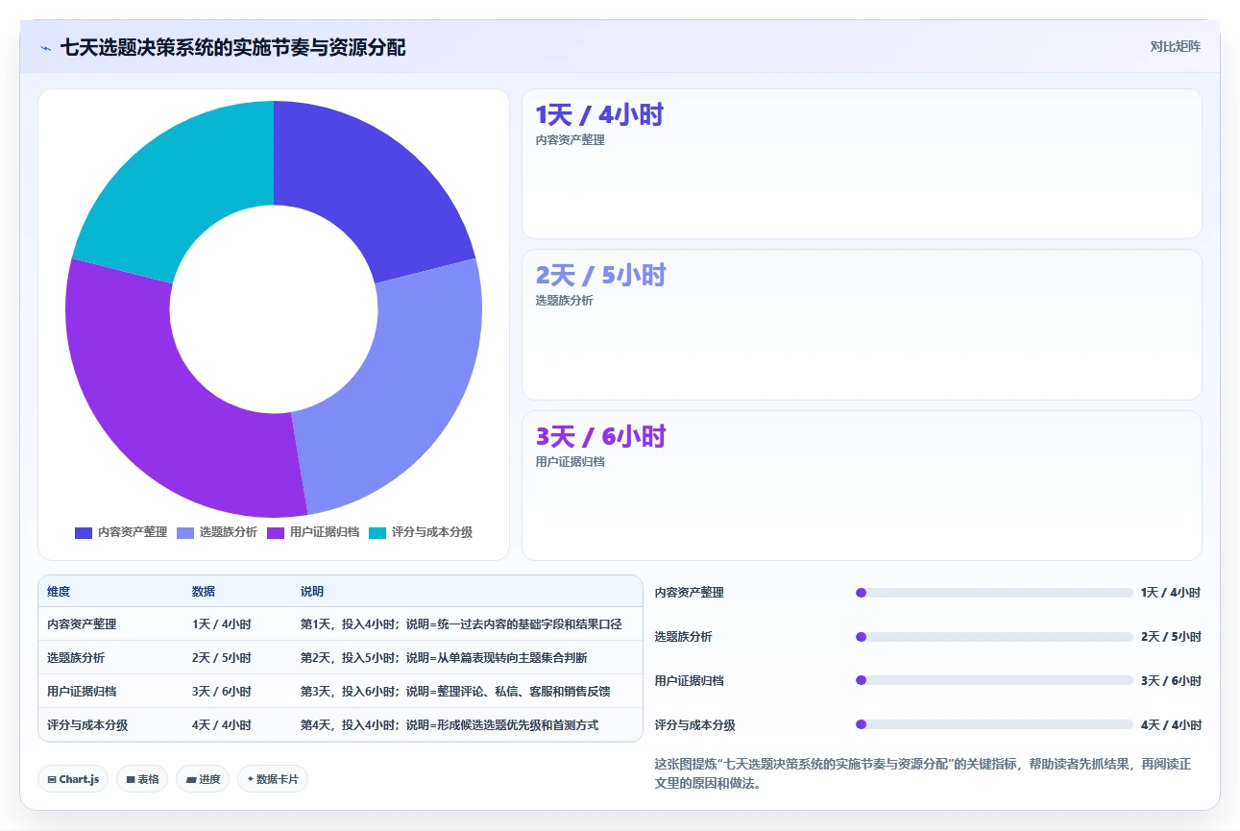This screenshot has width=1240, height=831.
Task: Click the 对比矩阵 label in the header
Action: point(1175,46)
